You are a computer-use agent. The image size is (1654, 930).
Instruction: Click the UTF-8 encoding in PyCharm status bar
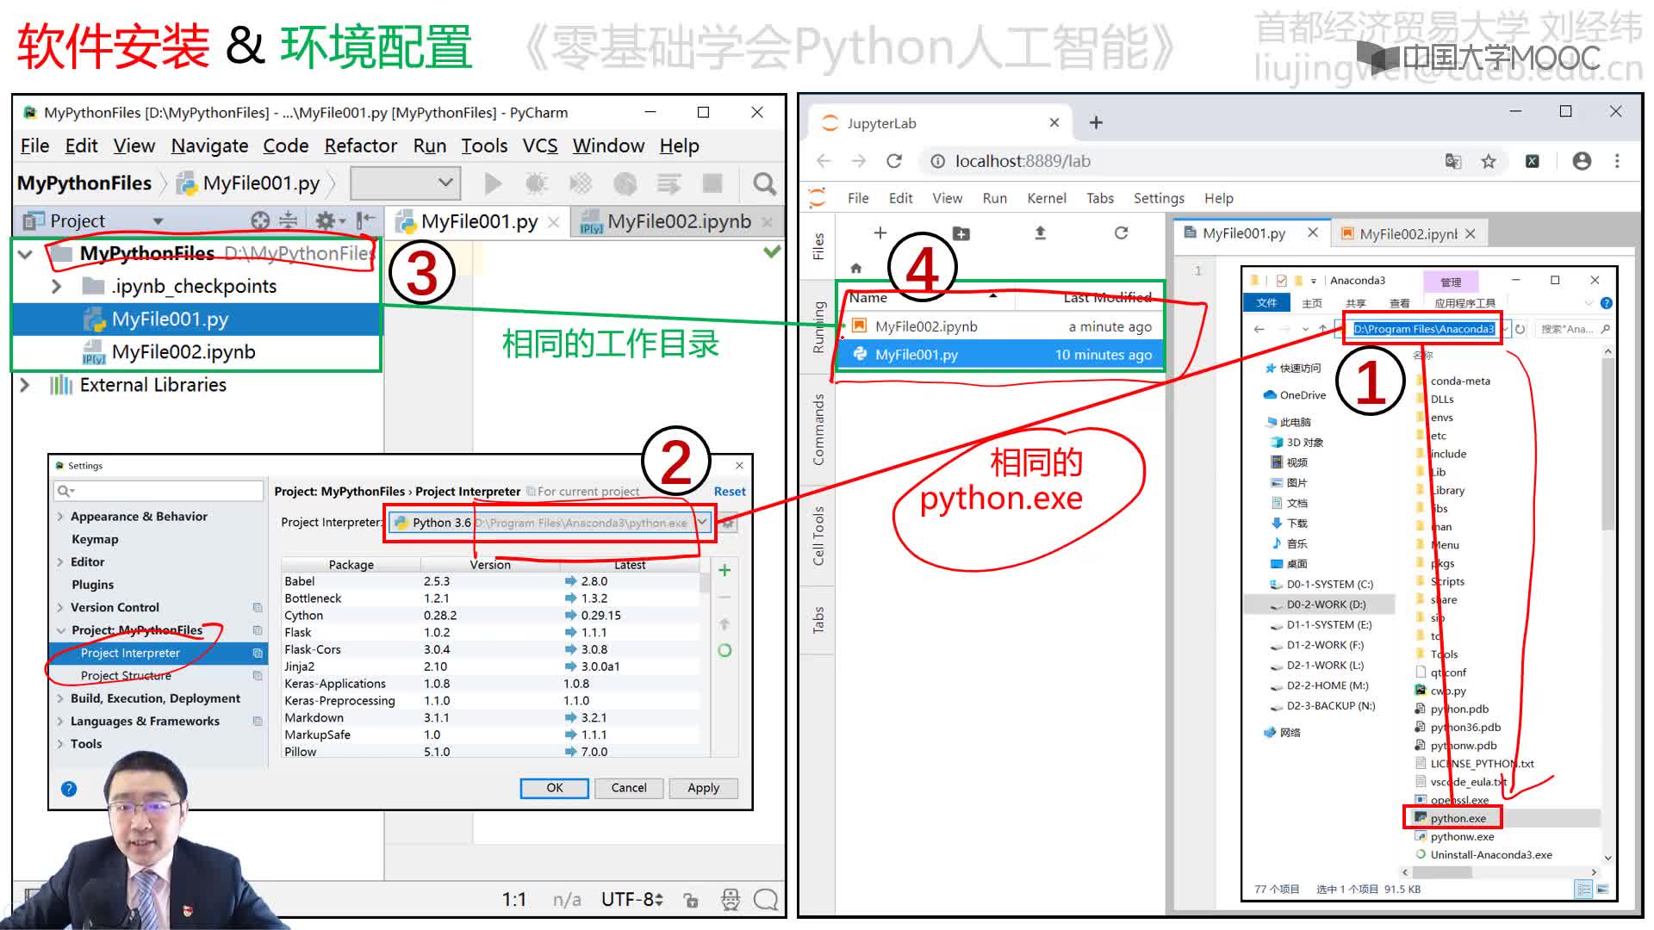pos(632,900)
